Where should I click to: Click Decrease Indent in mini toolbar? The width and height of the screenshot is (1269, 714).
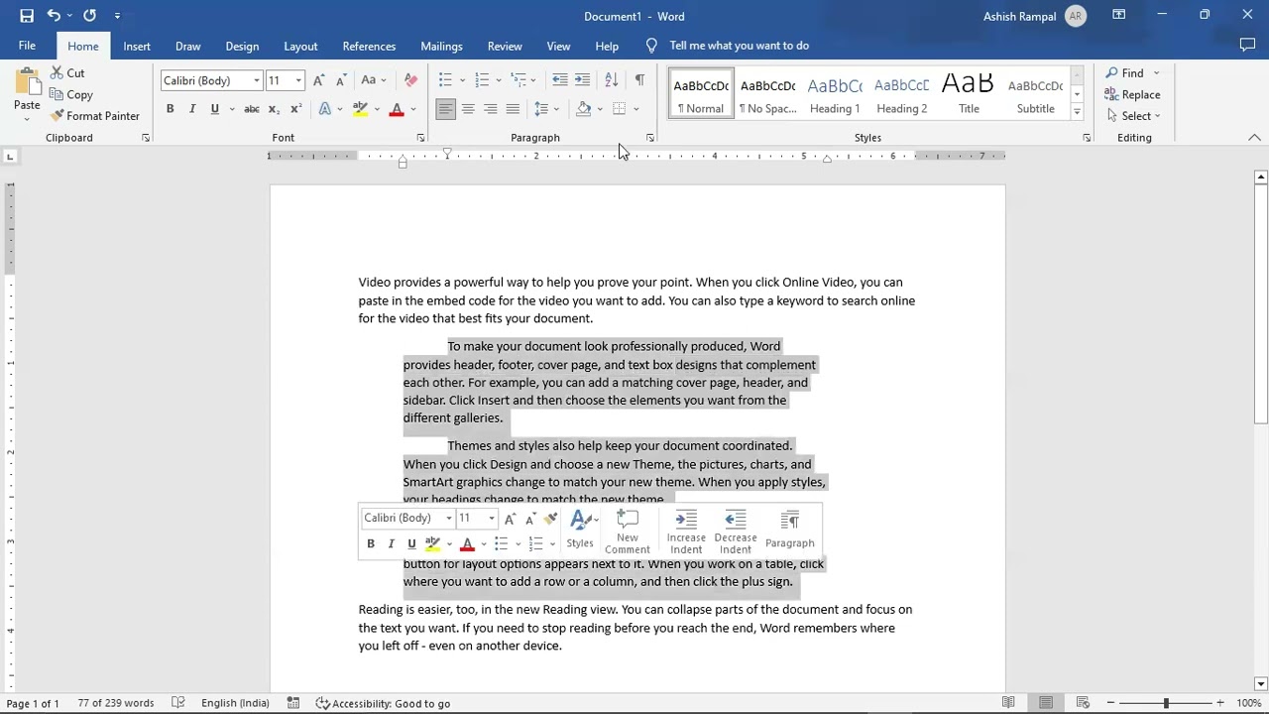pyautogui.click(x=736, y=533)
